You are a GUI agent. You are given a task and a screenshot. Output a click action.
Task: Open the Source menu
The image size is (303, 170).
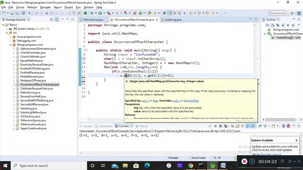point(20,8)
